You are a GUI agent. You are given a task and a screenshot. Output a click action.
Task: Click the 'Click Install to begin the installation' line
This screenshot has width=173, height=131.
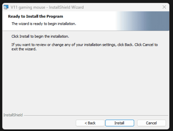[40, 37]
